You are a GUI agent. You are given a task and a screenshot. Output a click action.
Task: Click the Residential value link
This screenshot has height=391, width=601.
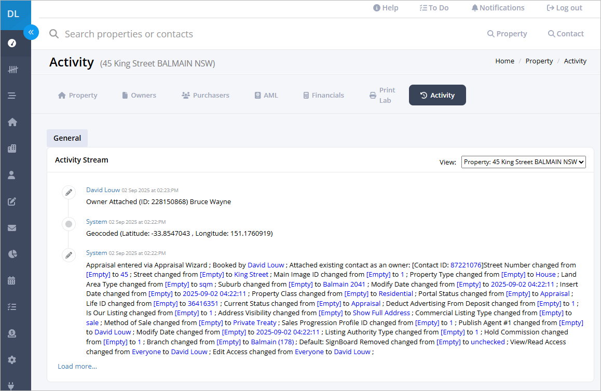395,293
